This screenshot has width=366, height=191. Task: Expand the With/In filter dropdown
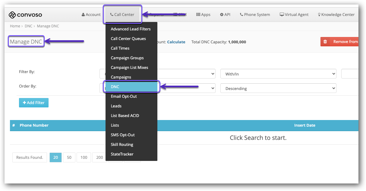point(278,74)
